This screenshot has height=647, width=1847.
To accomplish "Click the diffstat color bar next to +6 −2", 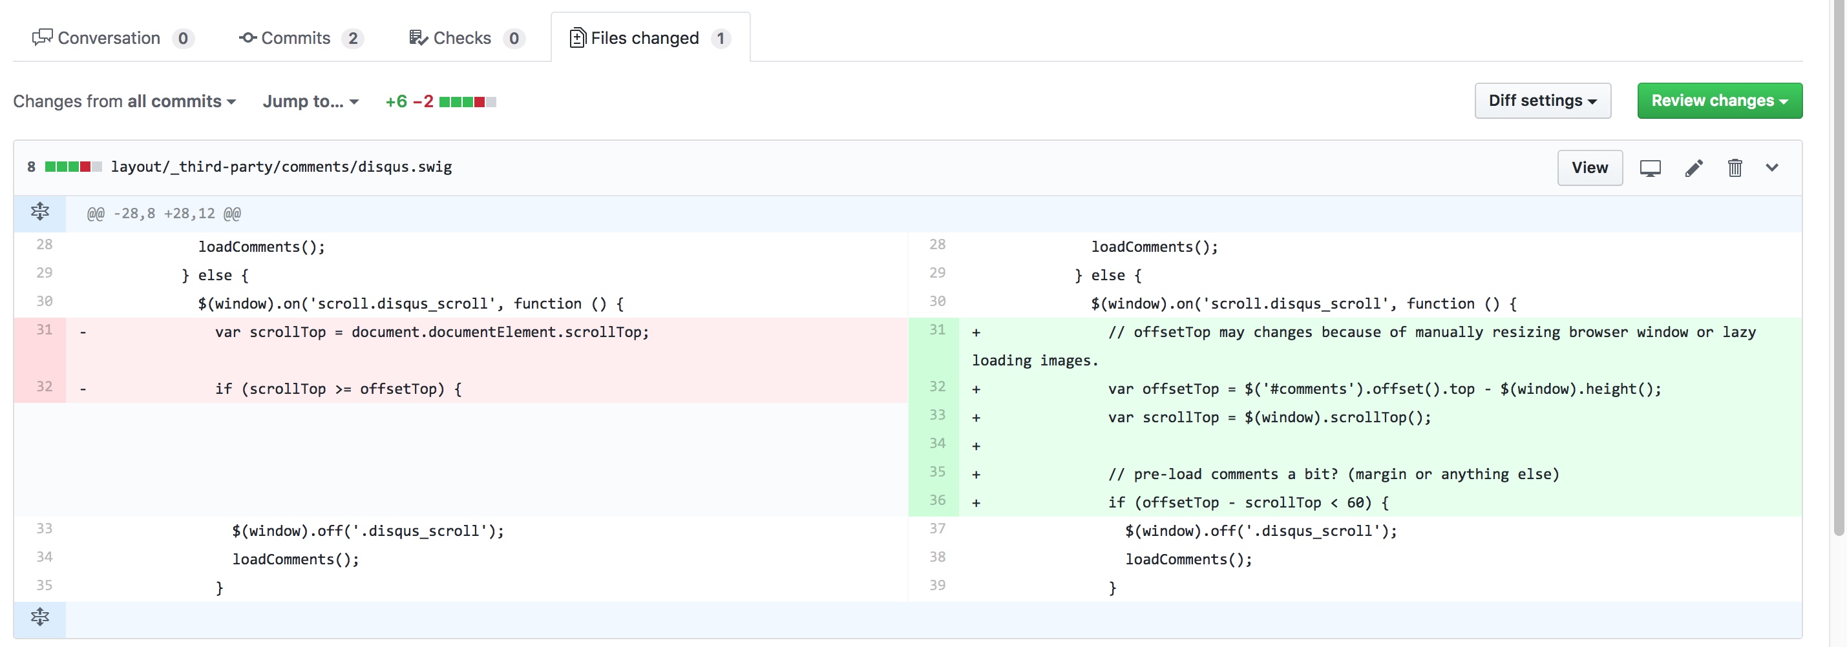I will [467, 102].
